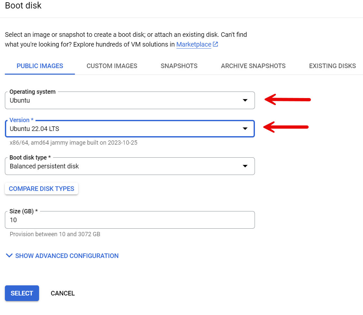363x315 pixels.
Task: Click the Boot disk type dropdown arrow
Action: pos(245,166)
